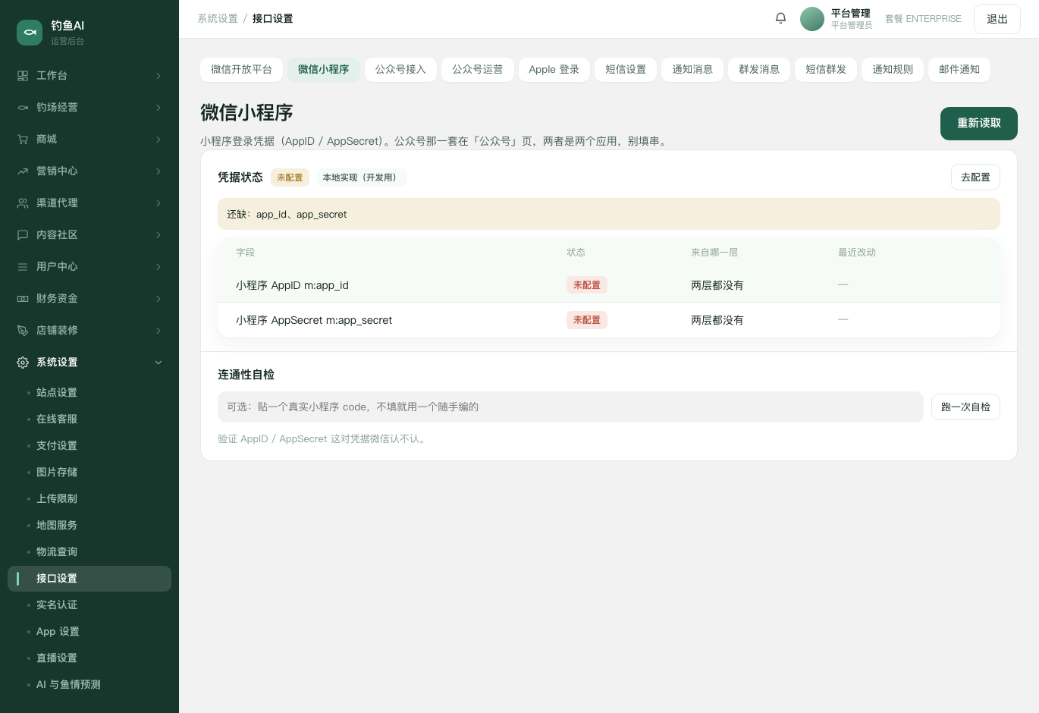The height and width of the screenshot is (713, 1039).
Task: Click the 系统设置 breadcrumb link
Action: [x=218, y=19]
